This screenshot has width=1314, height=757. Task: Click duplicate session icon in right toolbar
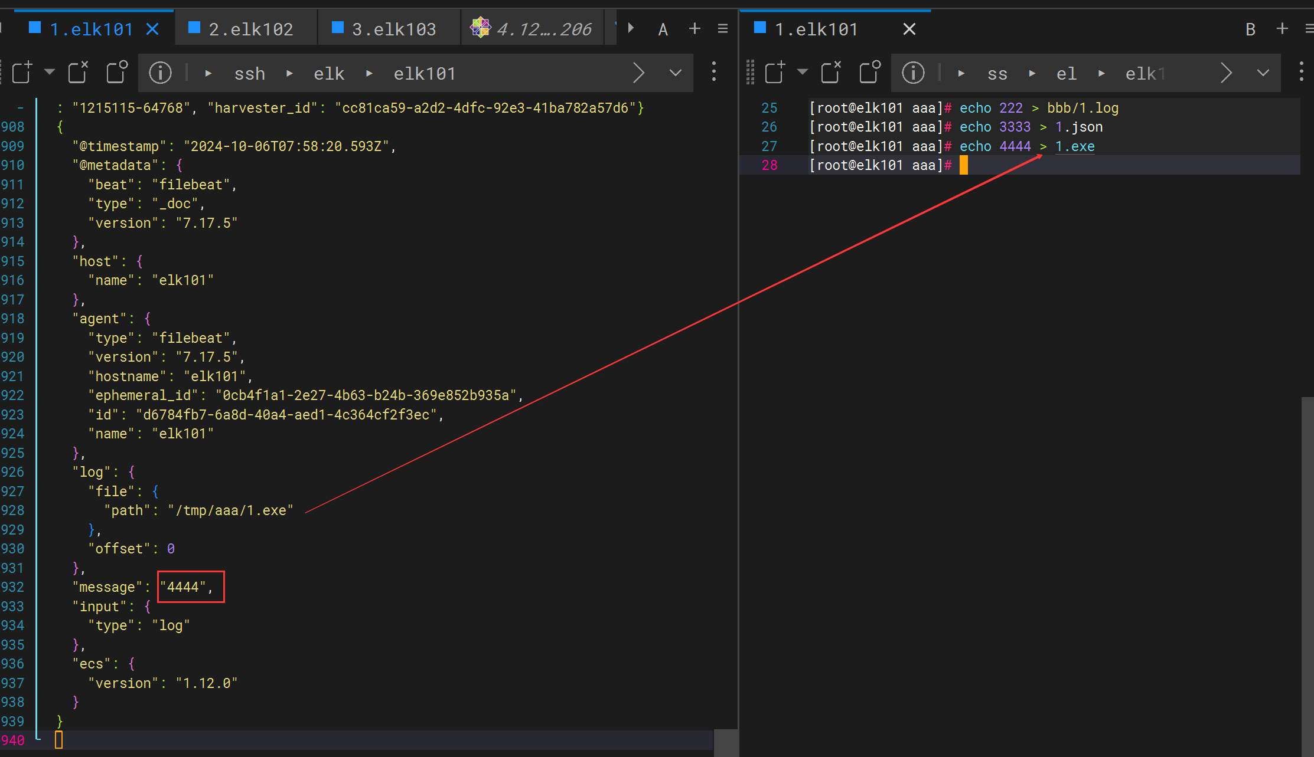point(870,72)
